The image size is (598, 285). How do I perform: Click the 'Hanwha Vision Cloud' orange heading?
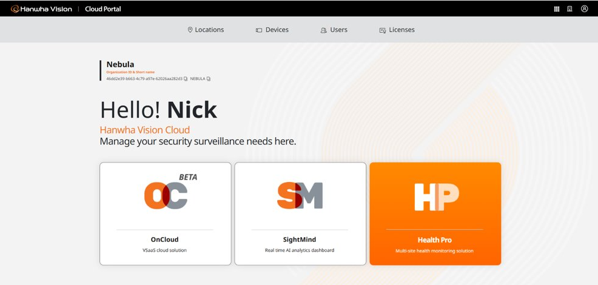(x=145, y=130)
